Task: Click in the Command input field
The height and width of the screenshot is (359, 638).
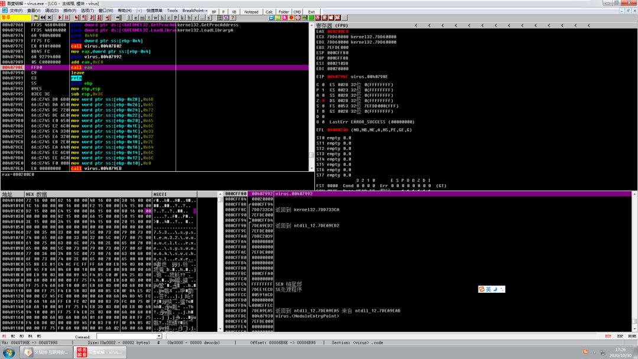Action: point(126,336)
